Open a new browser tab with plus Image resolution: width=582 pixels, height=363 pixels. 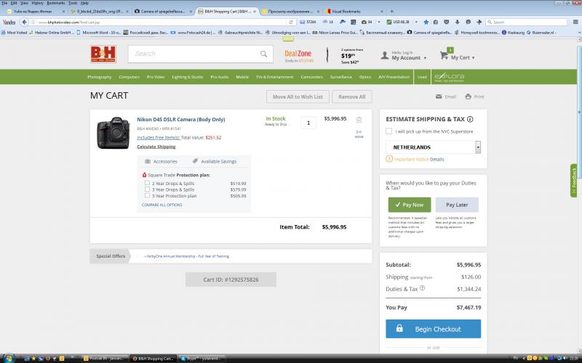pyautogui.click(x=391, y=12)
